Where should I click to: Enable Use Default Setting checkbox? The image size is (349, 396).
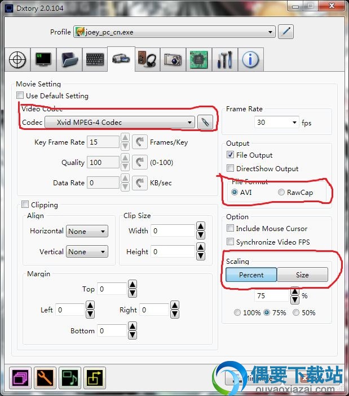click(20, 95)
